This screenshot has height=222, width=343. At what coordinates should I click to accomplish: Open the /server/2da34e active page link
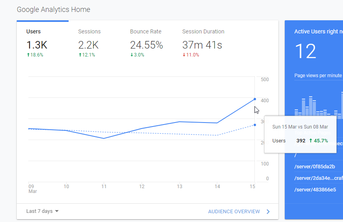coord(315,178)
